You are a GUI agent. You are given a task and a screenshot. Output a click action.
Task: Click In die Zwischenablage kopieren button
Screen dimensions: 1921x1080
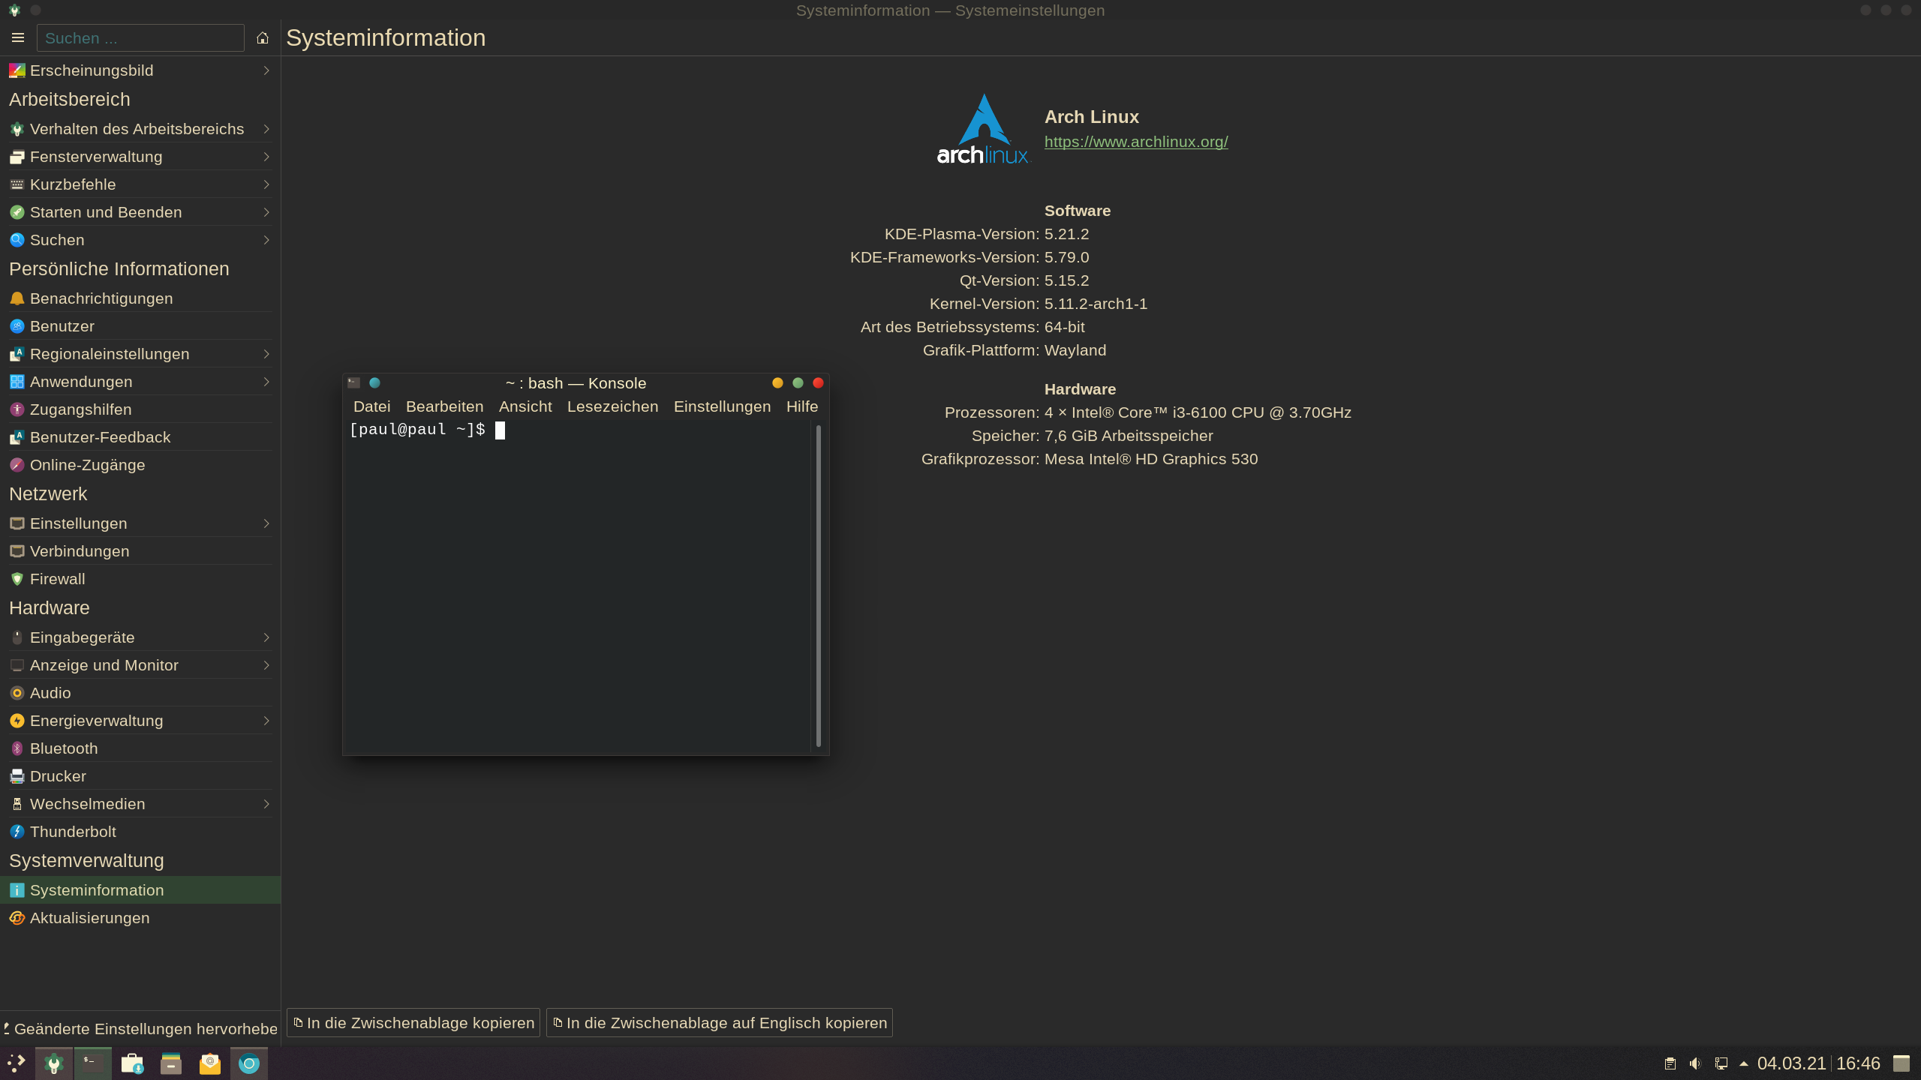point(413,1022)
